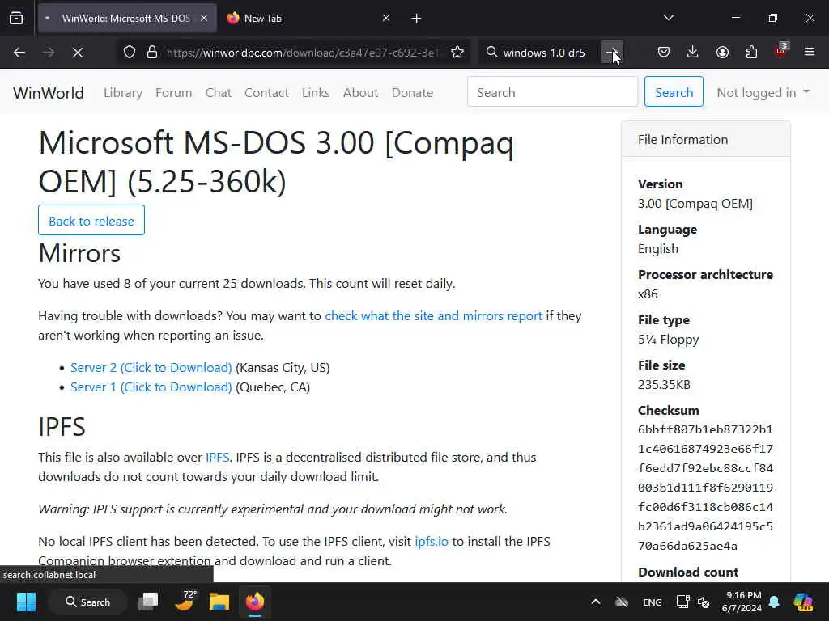Open a new tab with plus icon
Image resolution: width=829 pixels, height=621 pixels.
pyautogui.click(x=416, y=19)
